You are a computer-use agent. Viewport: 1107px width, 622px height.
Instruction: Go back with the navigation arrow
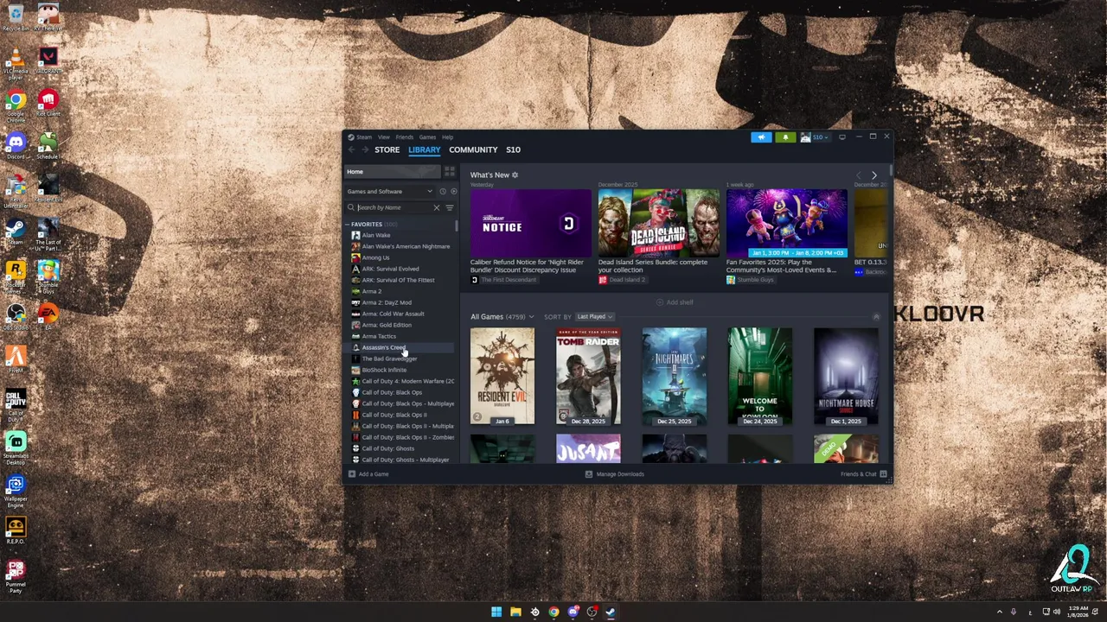pyautogui.click(x=351, y=149)
